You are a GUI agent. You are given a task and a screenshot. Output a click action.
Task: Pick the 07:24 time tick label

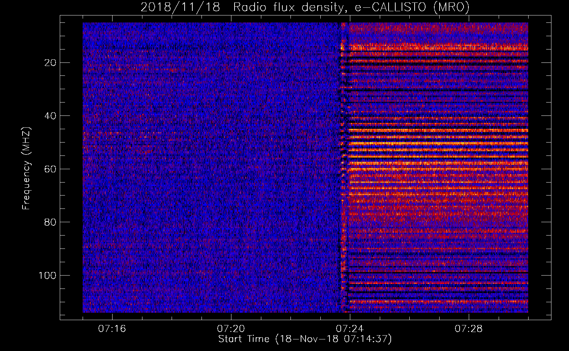pos(350,329)
